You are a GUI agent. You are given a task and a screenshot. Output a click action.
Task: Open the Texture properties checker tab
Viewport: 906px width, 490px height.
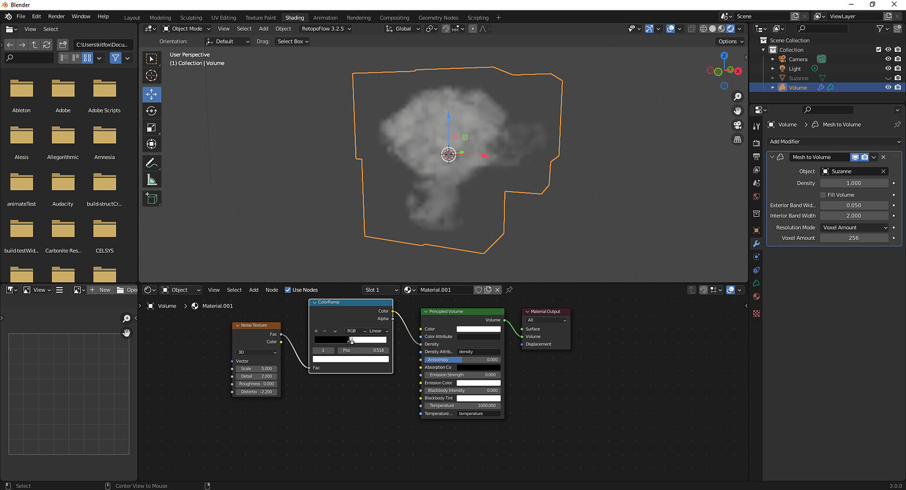[756, 313]
